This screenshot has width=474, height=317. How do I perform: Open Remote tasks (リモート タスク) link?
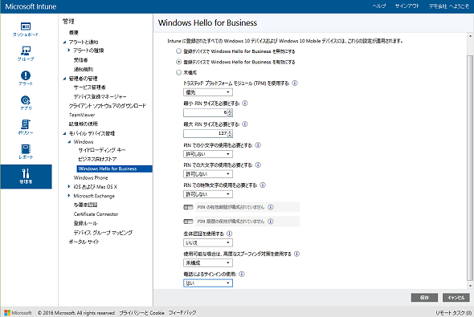click(x=453, y=313)
